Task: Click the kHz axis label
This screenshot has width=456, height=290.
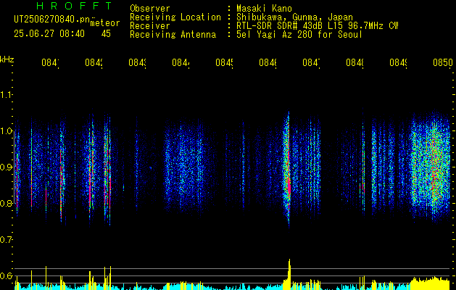Action: (7, 59)
